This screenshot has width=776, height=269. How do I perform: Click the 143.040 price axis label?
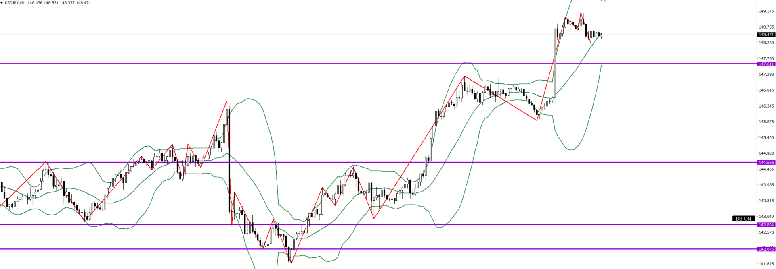(x=766, y=217)
